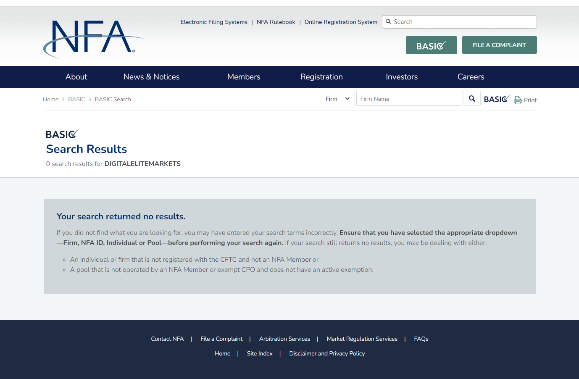
Task: Open the Investors menu
Action: coord(402,77)
